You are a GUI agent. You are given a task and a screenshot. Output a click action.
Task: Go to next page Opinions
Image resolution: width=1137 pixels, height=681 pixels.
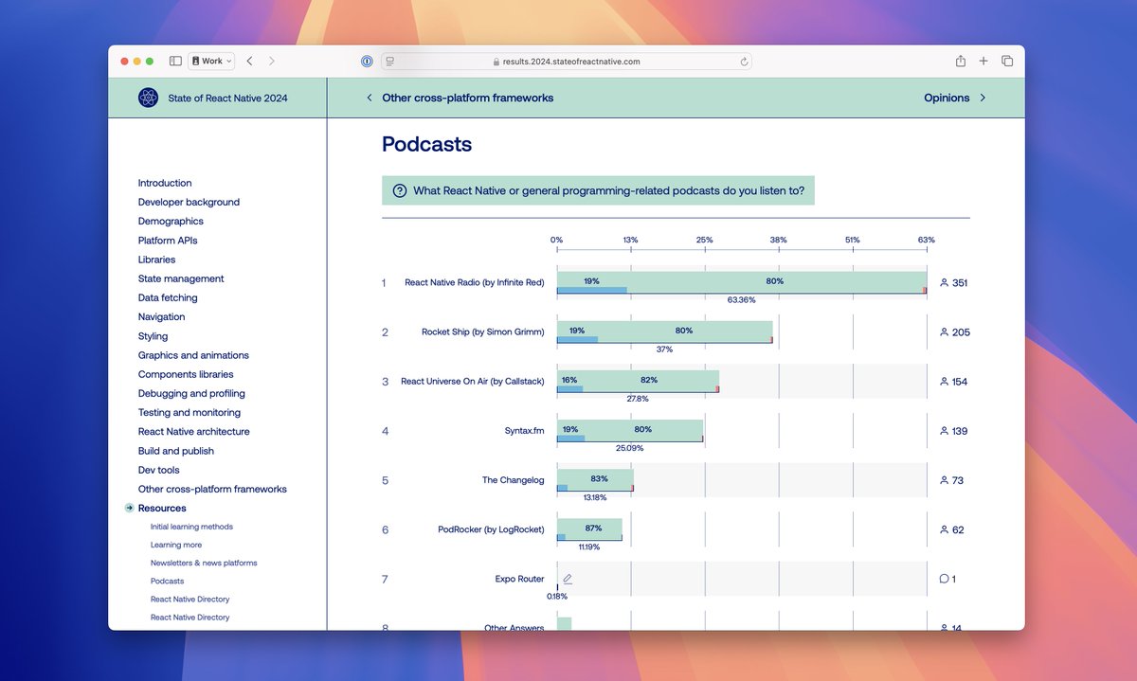coord(947,98)
